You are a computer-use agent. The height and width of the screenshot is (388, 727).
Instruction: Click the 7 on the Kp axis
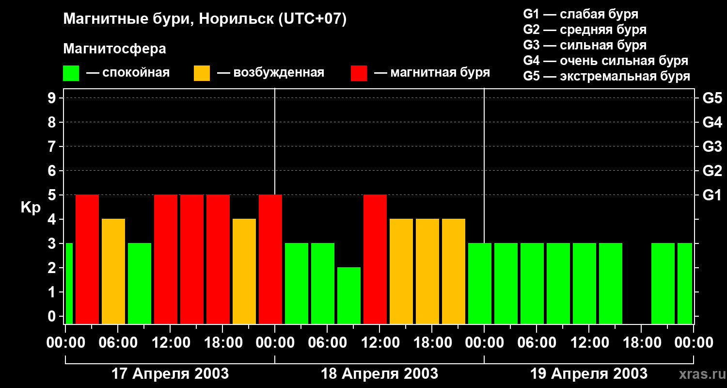tap(53, 146)
